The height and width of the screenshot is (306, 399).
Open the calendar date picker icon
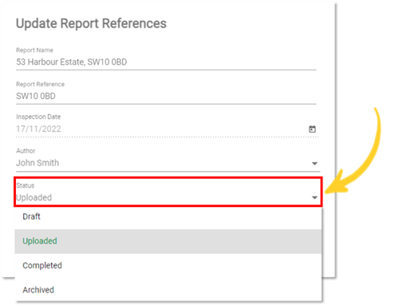[312, 129]
